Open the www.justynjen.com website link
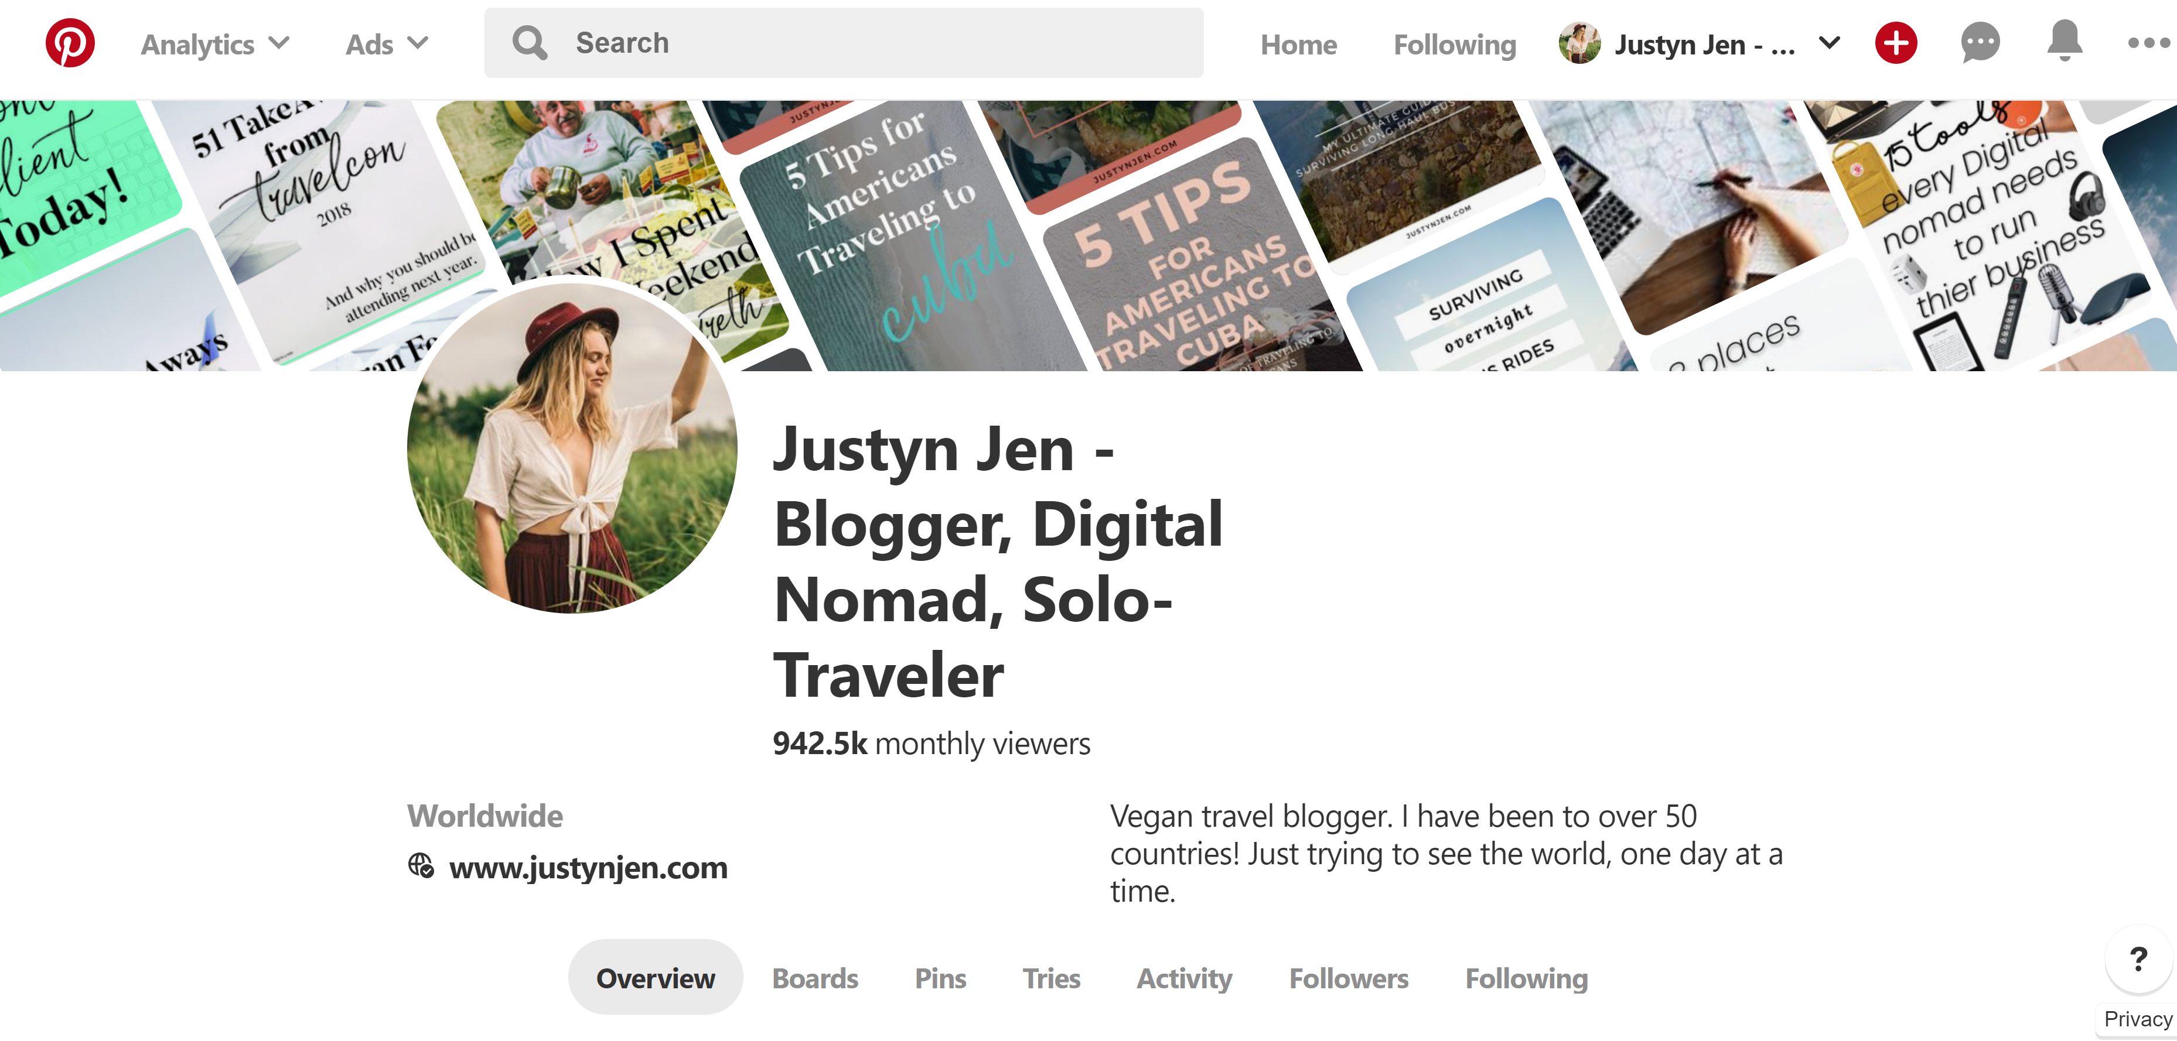 588,868
